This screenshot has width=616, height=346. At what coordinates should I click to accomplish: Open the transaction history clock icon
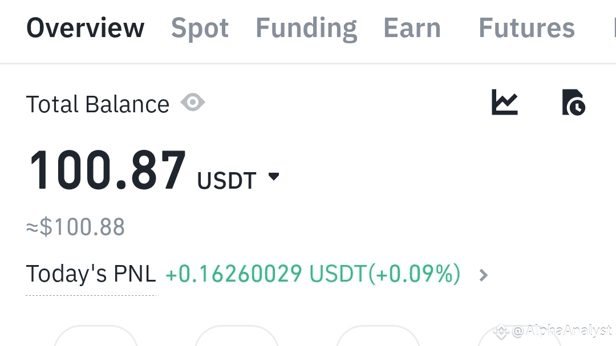[574, 102]
